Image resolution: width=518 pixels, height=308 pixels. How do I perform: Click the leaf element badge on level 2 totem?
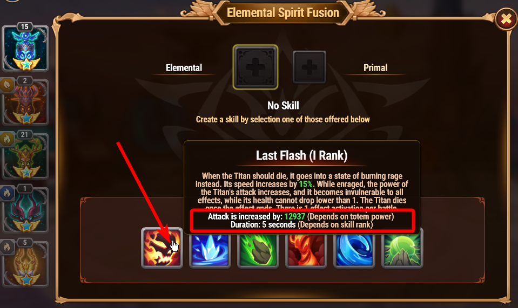tap(7, 85)
